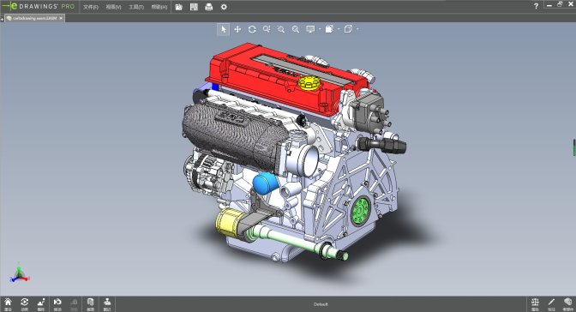Open Options via the gear icon
Viewport: 576px width, 312px height.
coord(224,7)
